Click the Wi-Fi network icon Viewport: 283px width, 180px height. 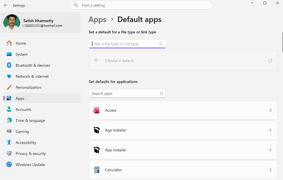tap(9, 76)
